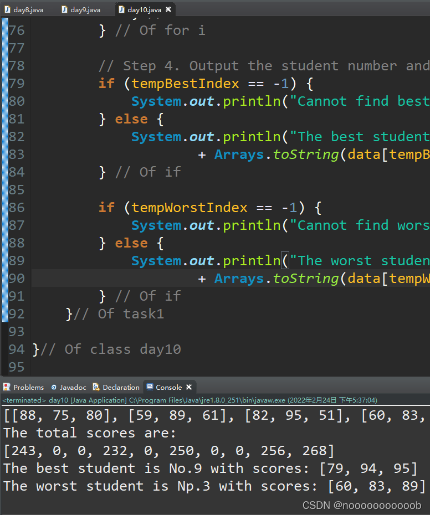The image size is (430, 515).
Task: Click 'toString' on line 90
Action: pos(305,279)
